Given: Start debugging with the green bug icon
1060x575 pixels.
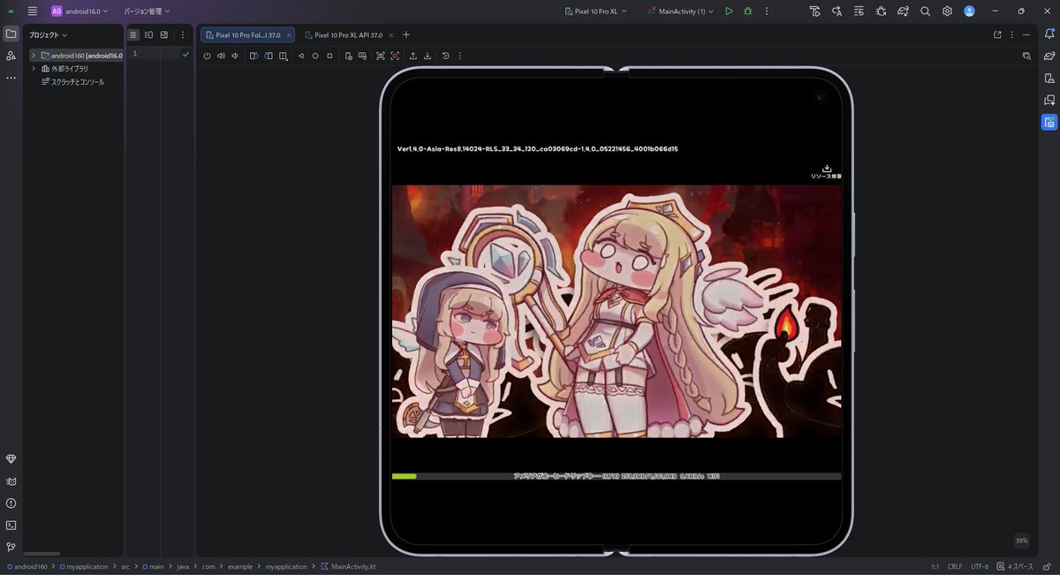Looking at the screenshot, I should [747, 11].
